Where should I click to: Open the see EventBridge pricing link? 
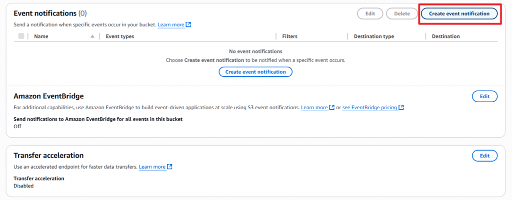(x=369, y=108)
